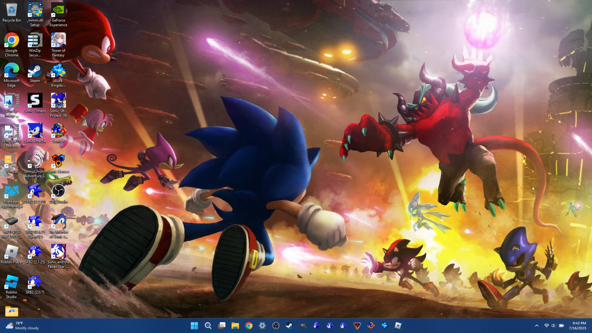Screen dimensions: 592x333
Task: Open the Sonic-themed folder on desktop
Action: [11, 311]
